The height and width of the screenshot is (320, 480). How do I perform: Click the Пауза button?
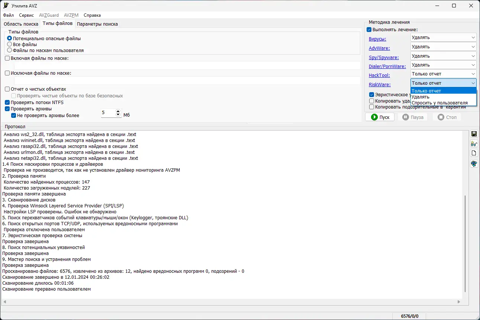pyautogui.click(x=413, y=117)
